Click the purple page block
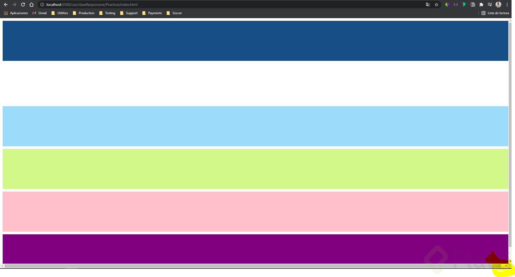The image size is (515, 277). click(255, 249)
